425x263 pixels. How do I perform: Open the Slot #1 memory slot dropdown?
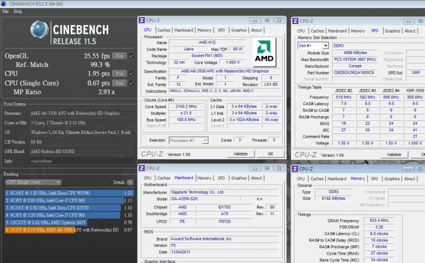pos(312,45)
